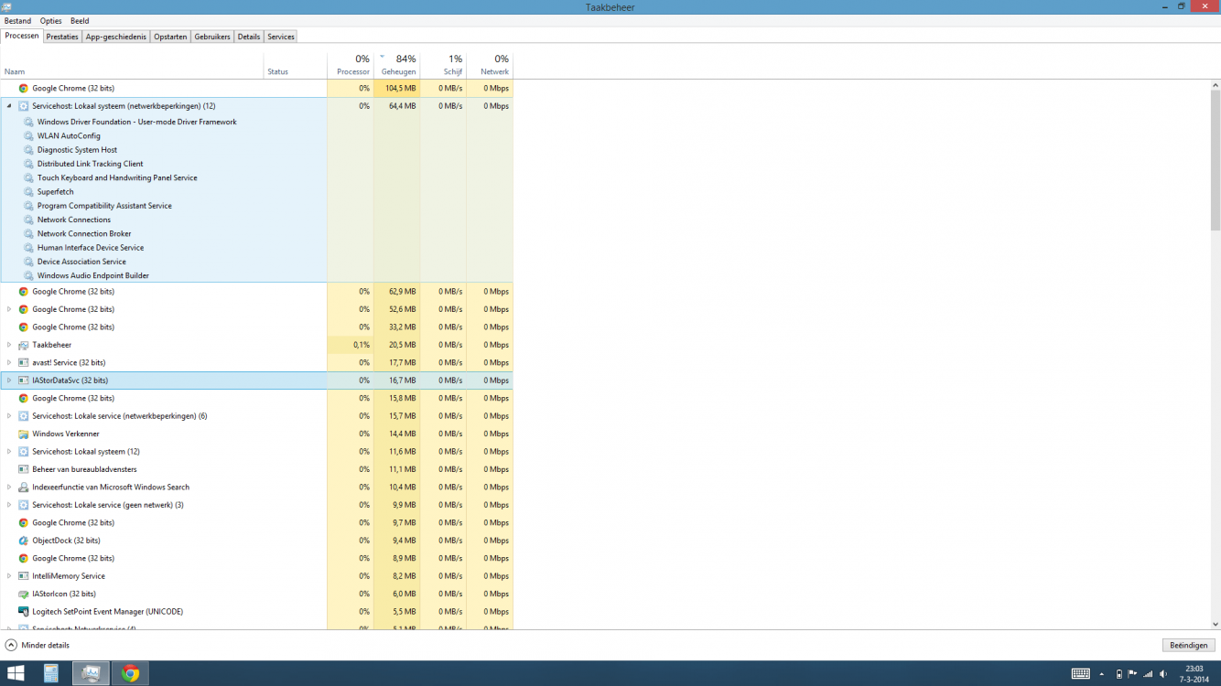The width and height of the screenshot is (1221, 686).
Task: Switch to Google Chrome on taskbar
Action: pos(131,674)
